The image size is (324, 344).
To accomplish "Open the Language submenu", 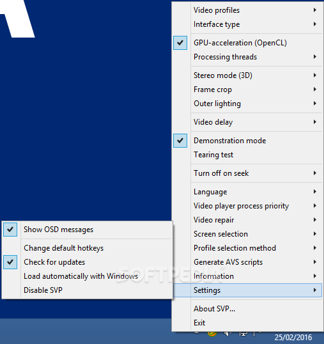I will pos(247,192).
